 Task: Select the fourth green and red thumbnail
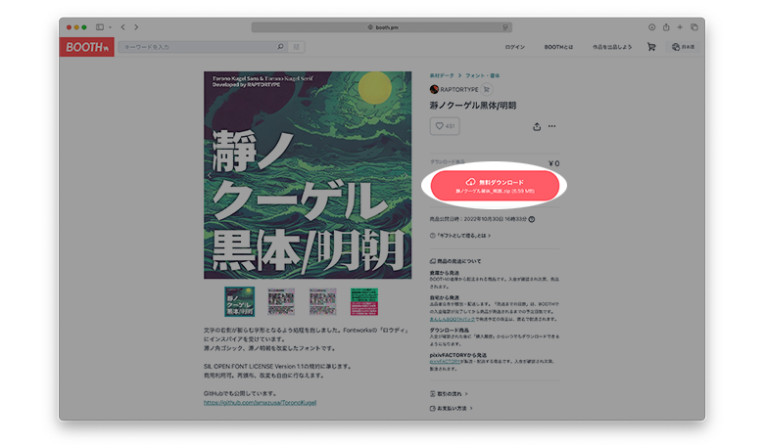(x=364, y=301)
